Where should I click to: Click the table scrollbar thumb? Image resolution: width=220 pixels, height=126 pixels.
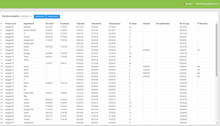pyautogui.click(x=216, y=50)
